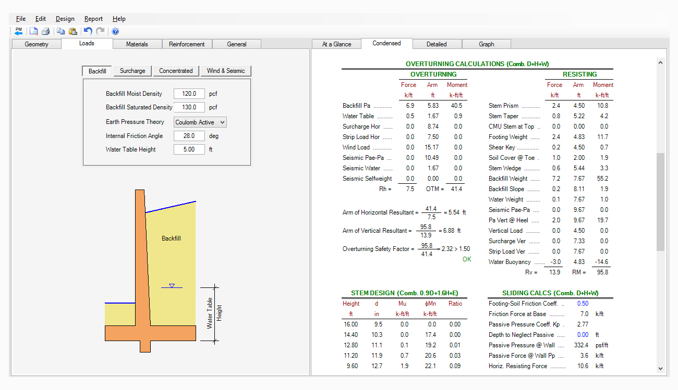Switch to the Geometry tab

37,44
